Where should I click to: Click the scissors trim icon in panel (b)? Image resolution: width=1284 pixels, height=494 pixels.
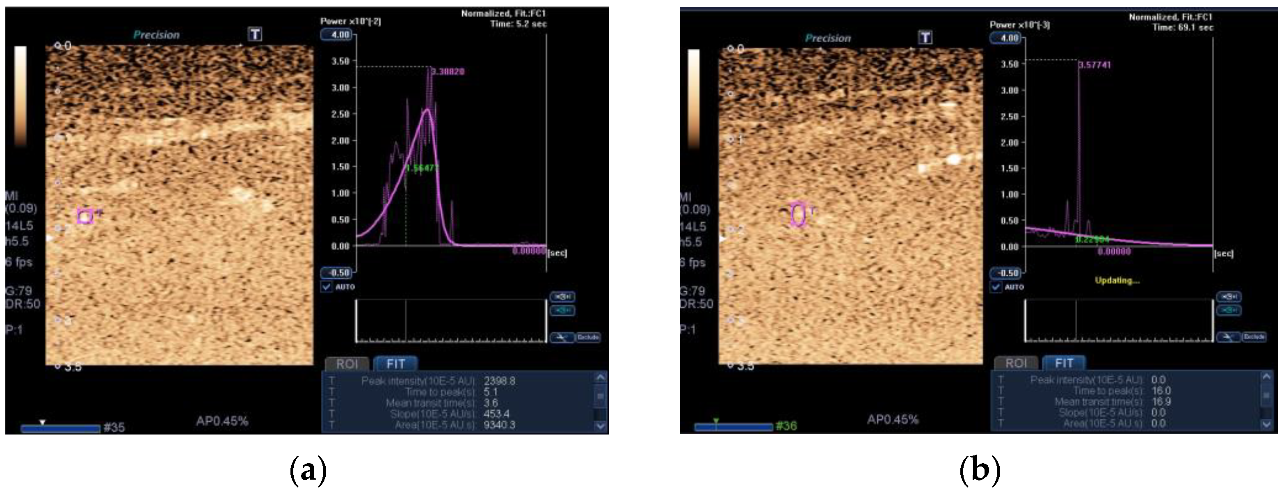[x=1228, y=338]
